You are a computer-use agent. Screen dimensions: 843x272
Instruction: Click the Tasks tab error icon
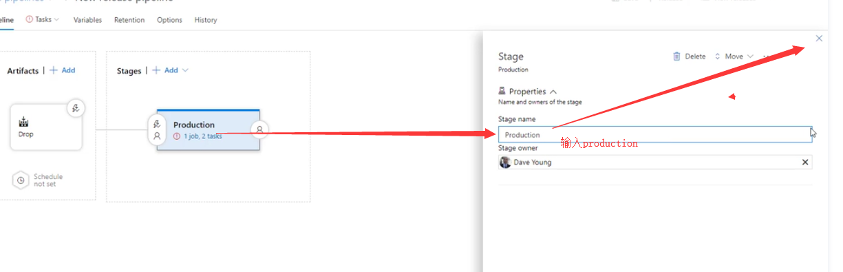pyautogui.click(x=30, y=20)
